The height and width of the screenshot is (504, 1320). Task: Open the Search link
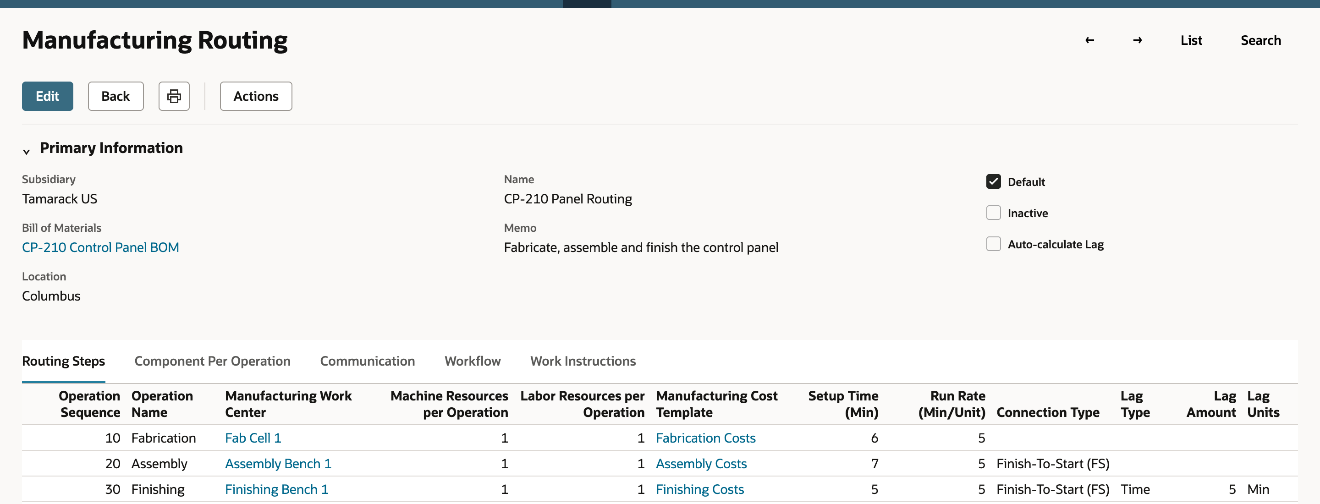point(1260,40)
